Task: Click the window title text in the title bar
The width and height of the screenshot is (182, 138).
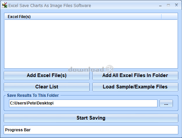Action: tap(50, 6)
